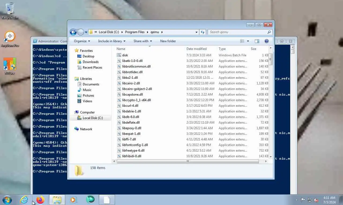Toggle the preview pane icon

(x=257, y=41)
